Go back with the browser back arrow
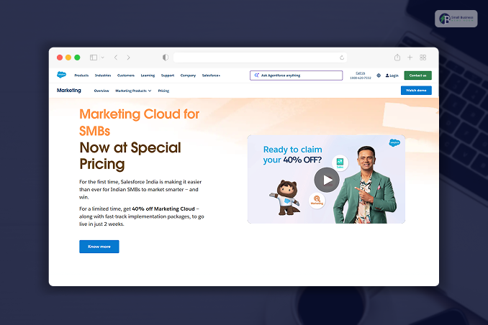Image resolution: width=488 pixels, height=325 pixels. coord(115,58)
